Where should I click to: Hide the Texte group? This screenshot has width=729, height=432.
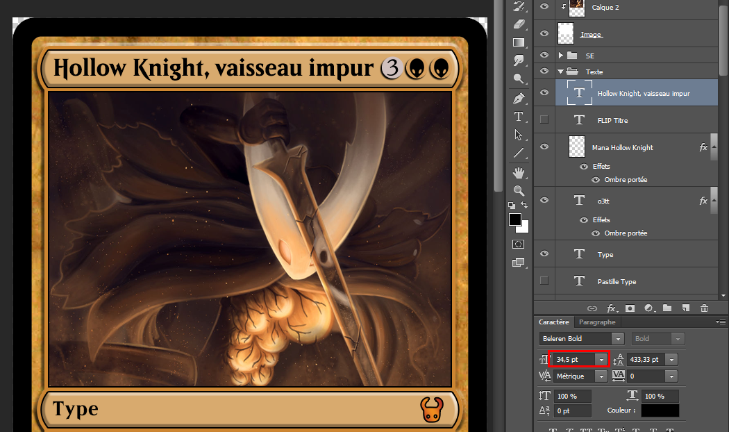click(x=544, y=71)
